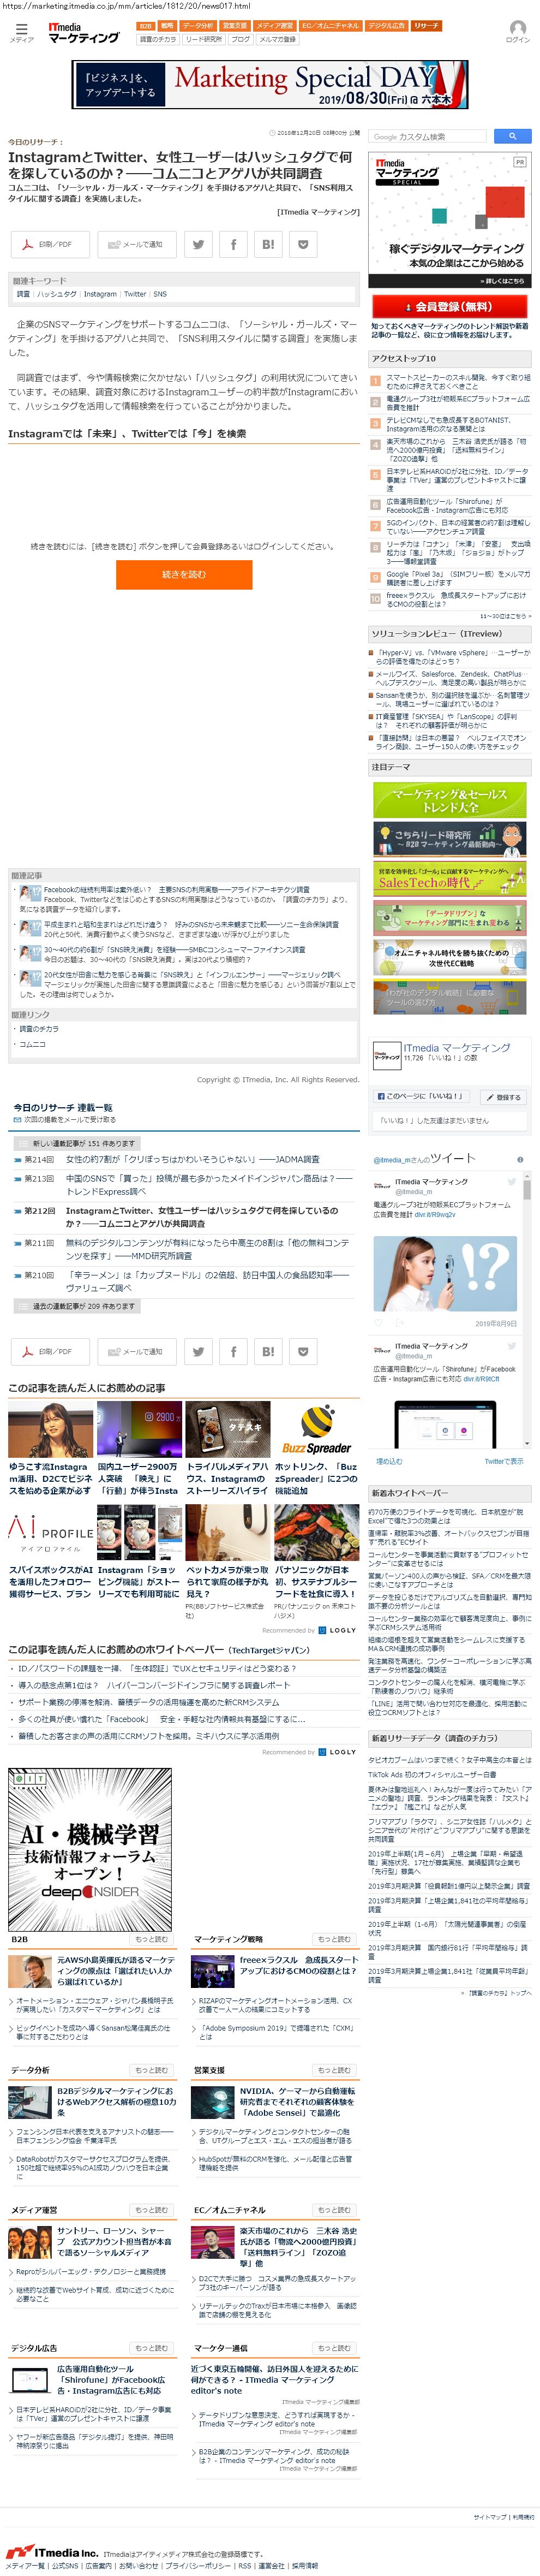
Task: Open the SalesTechの時代 banner
Action: (449, 879)
